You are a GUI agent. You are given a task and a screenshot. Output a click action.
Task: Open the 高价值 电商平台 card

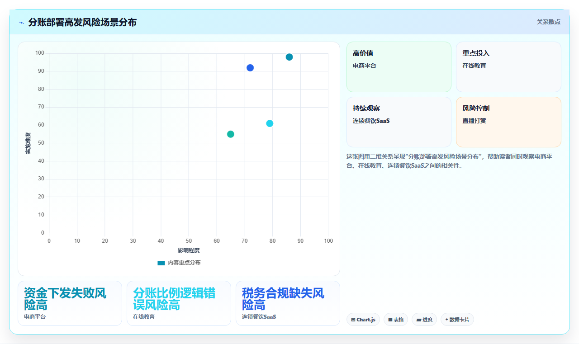(399, 67)
